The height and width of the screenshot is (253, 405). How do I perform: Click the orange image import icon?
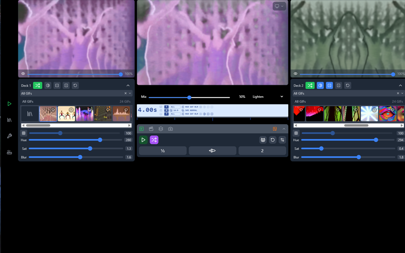click(275, 129)
